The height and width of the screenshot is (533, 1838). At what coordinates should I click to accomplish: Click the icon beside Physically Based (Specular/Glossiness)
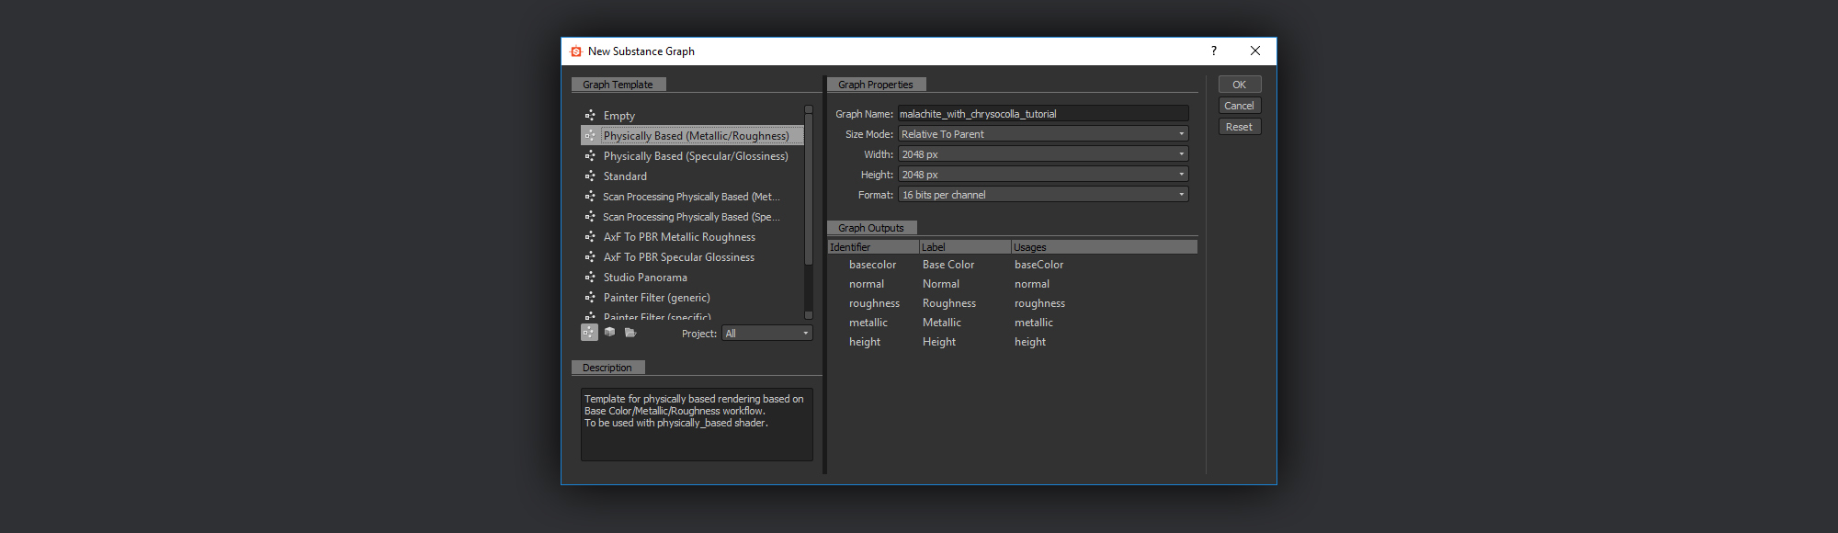[x=590, y=156]
